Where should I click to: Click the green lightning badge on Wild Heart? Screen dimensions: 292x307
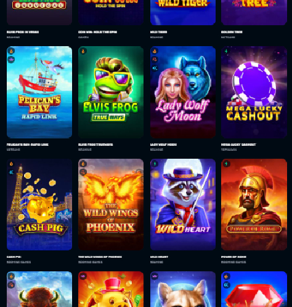click(155, 164)
